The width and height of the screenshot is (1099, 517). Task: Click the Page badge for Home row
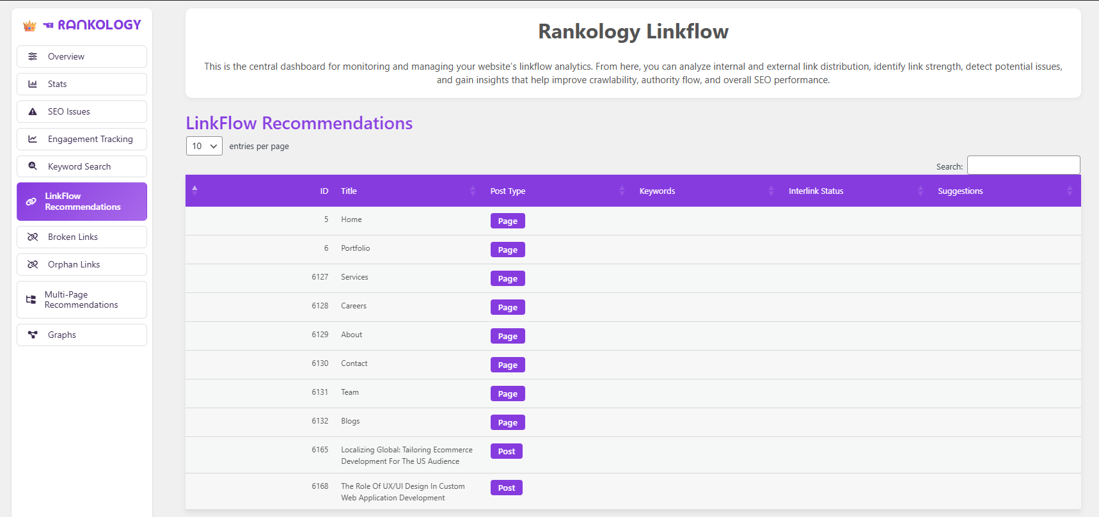click(507, 221)
